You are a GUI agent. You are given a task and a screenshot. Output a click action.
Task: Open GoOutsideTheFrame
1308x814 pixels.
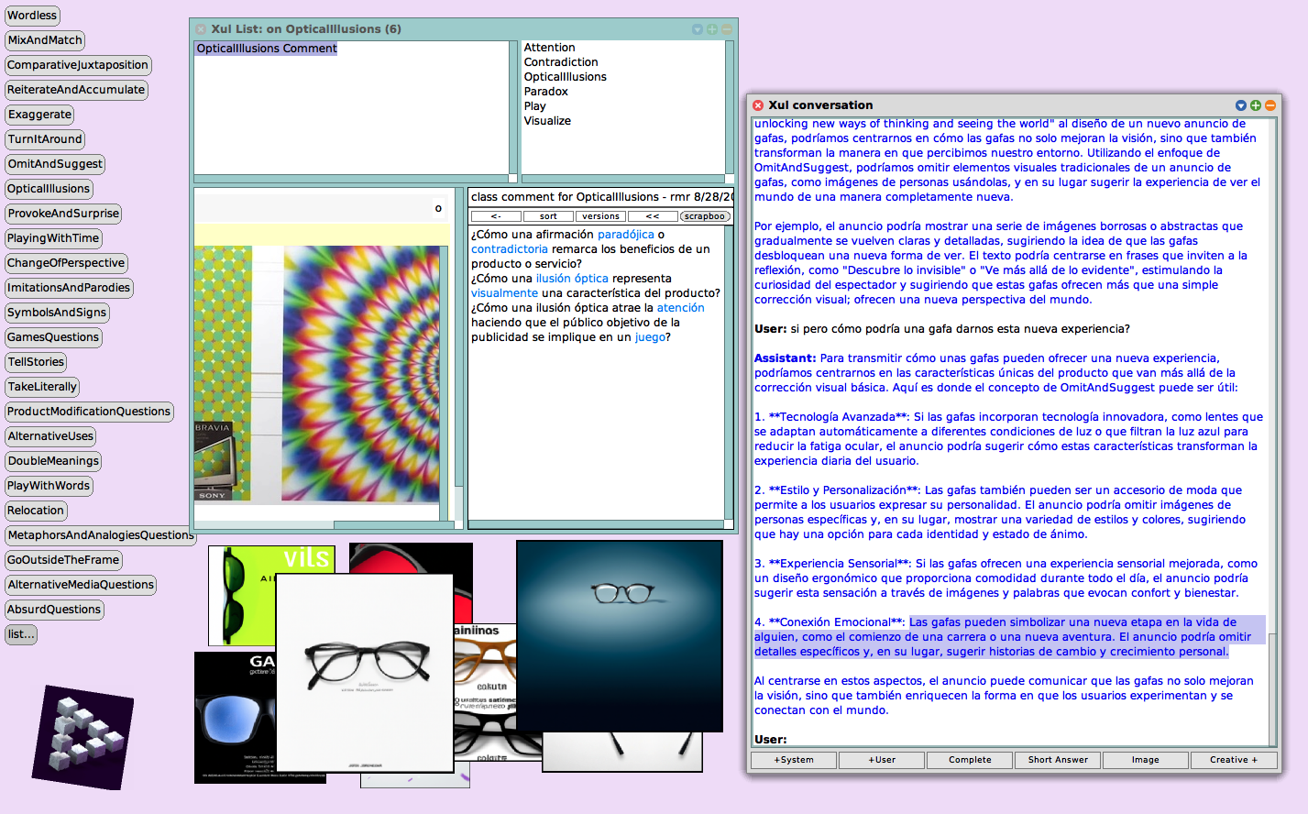(63, 560)
